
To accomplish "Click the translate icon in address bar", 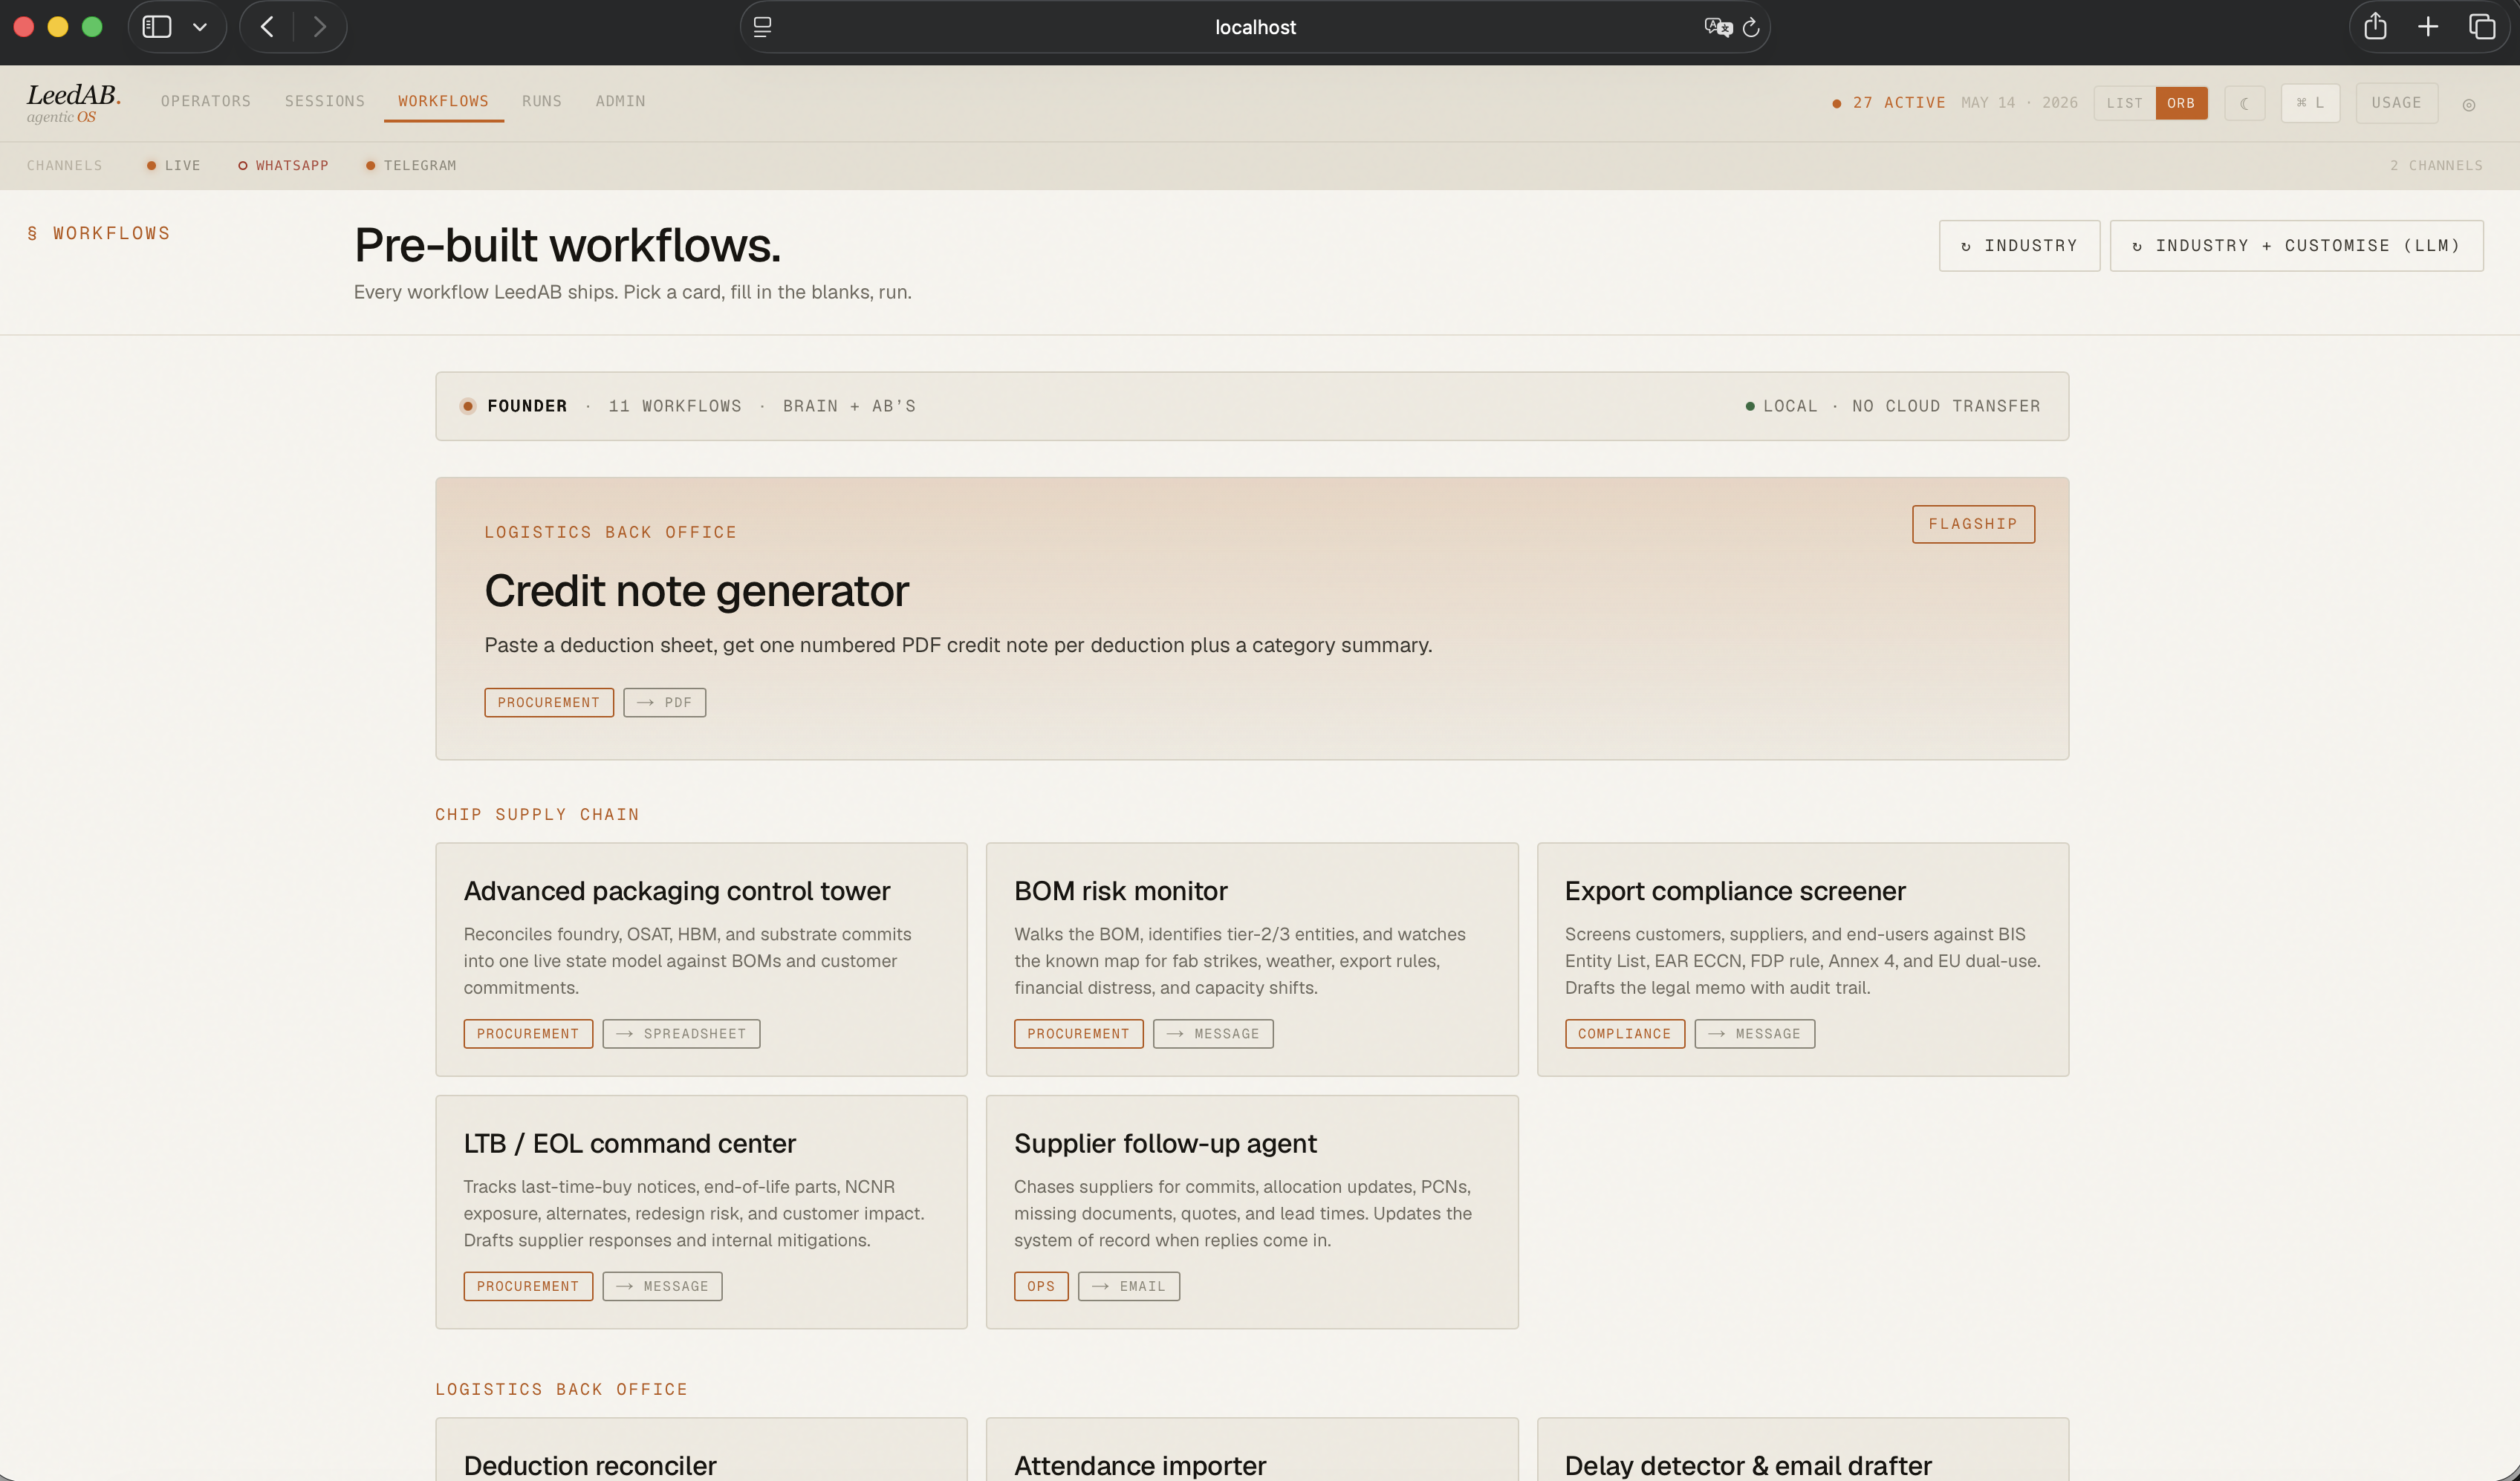I will point(1718,27).
